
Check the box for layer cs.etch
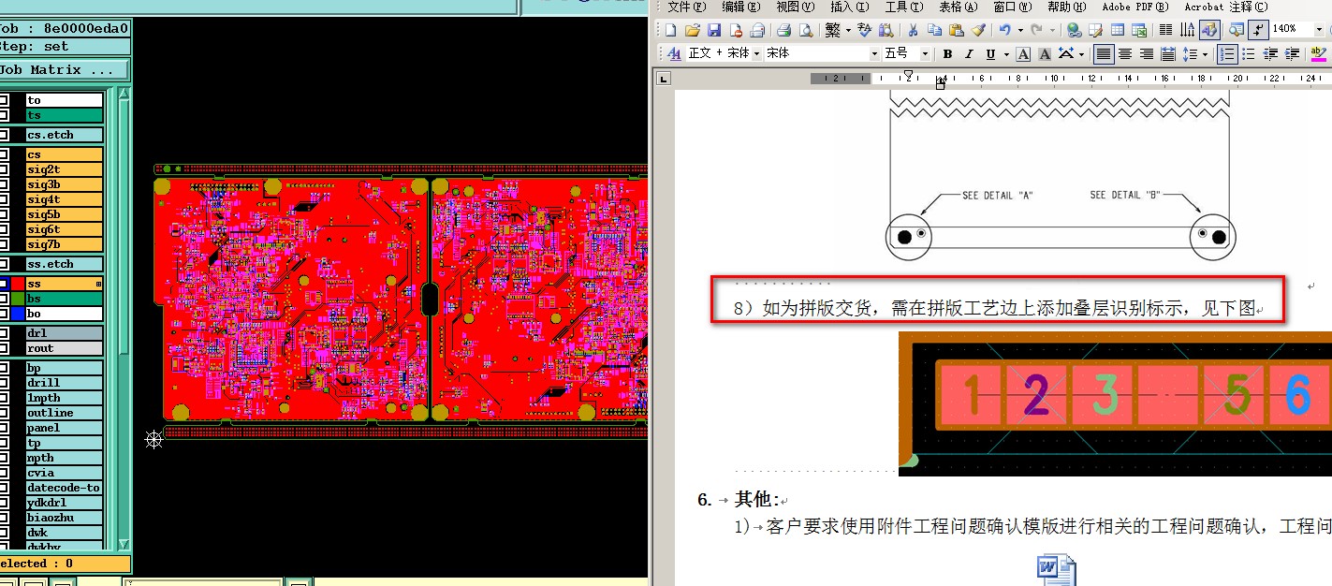(x=4, y=135)
